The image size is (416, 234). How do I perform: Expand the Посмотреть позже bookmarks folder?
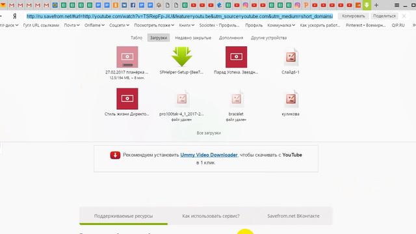click(x=154, y=25)
